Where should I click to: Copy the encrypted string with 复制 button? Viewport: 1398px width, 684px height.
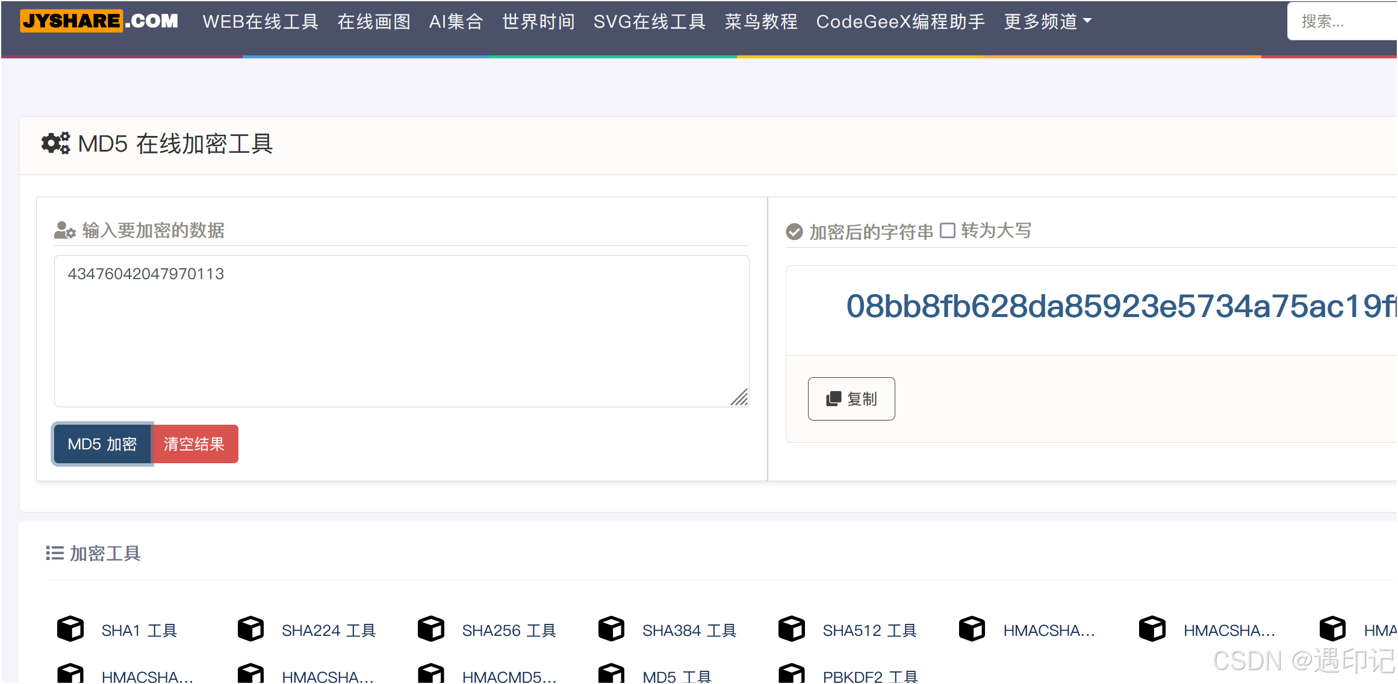(x=851, y=398)
